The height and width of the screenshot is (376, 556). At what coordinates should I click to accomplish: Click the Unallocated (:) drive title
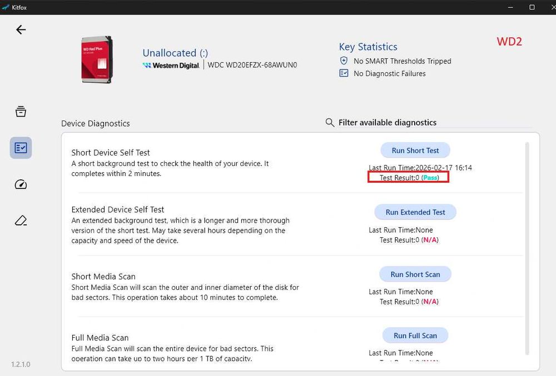click(175, 53)
